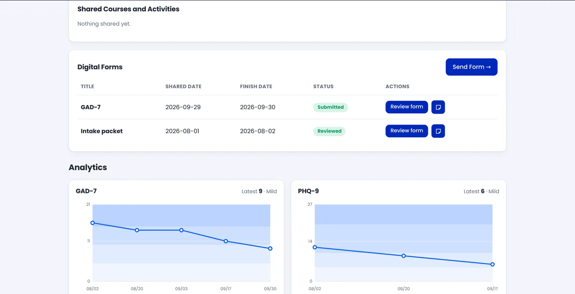Click the Shared Courses and Activities heading

tap(129, 9)
